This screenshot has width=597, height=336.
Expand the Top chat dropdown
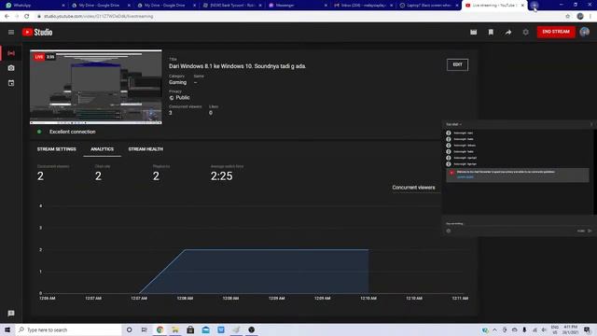tap(454, 124)
